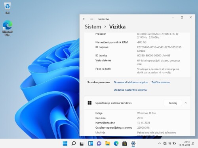The height and width of the screenshot is (148, 198).
Task: Minimize the Nastavitve window
Action: 173,17
